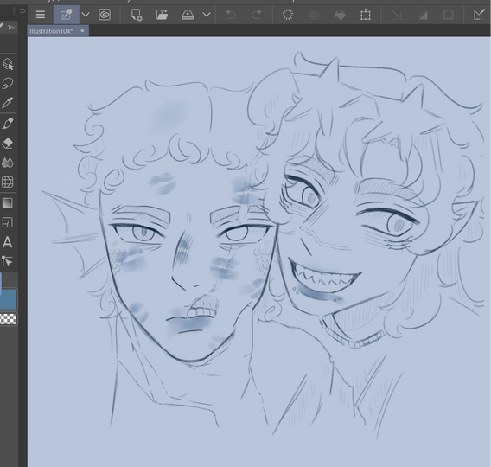
Task: Redo the last action
Action: 257,15
